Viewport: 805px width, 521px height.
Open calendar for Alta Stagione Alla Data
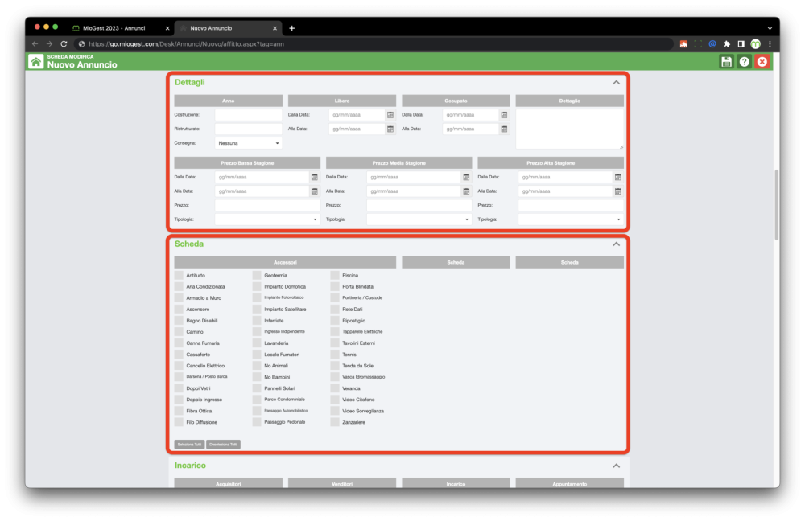[617, 191]
